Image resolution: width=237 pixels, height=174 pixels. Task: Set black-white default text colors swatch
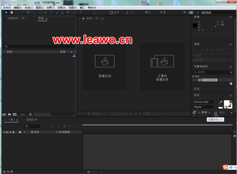pos(221,107)
